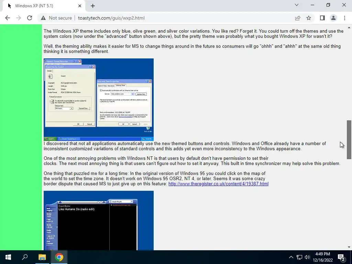Open the Windows Start menu

click(x=8, y=257)
